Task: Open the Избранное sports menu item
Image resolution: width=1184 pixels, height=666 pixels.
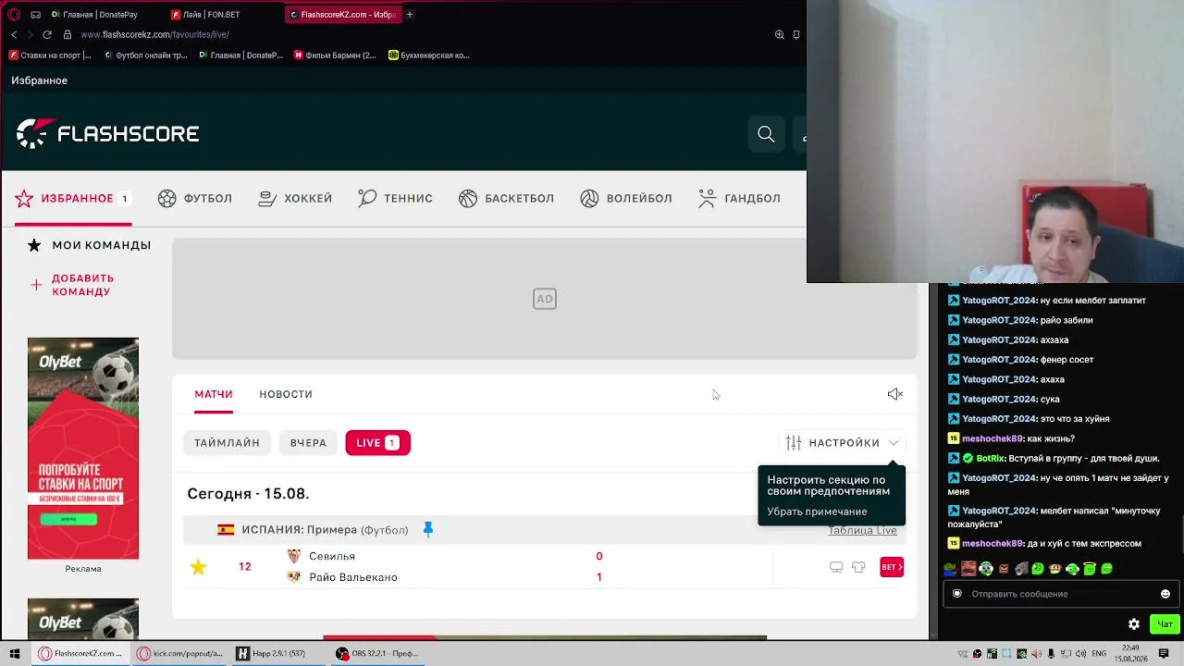Action: coord(72,198)
